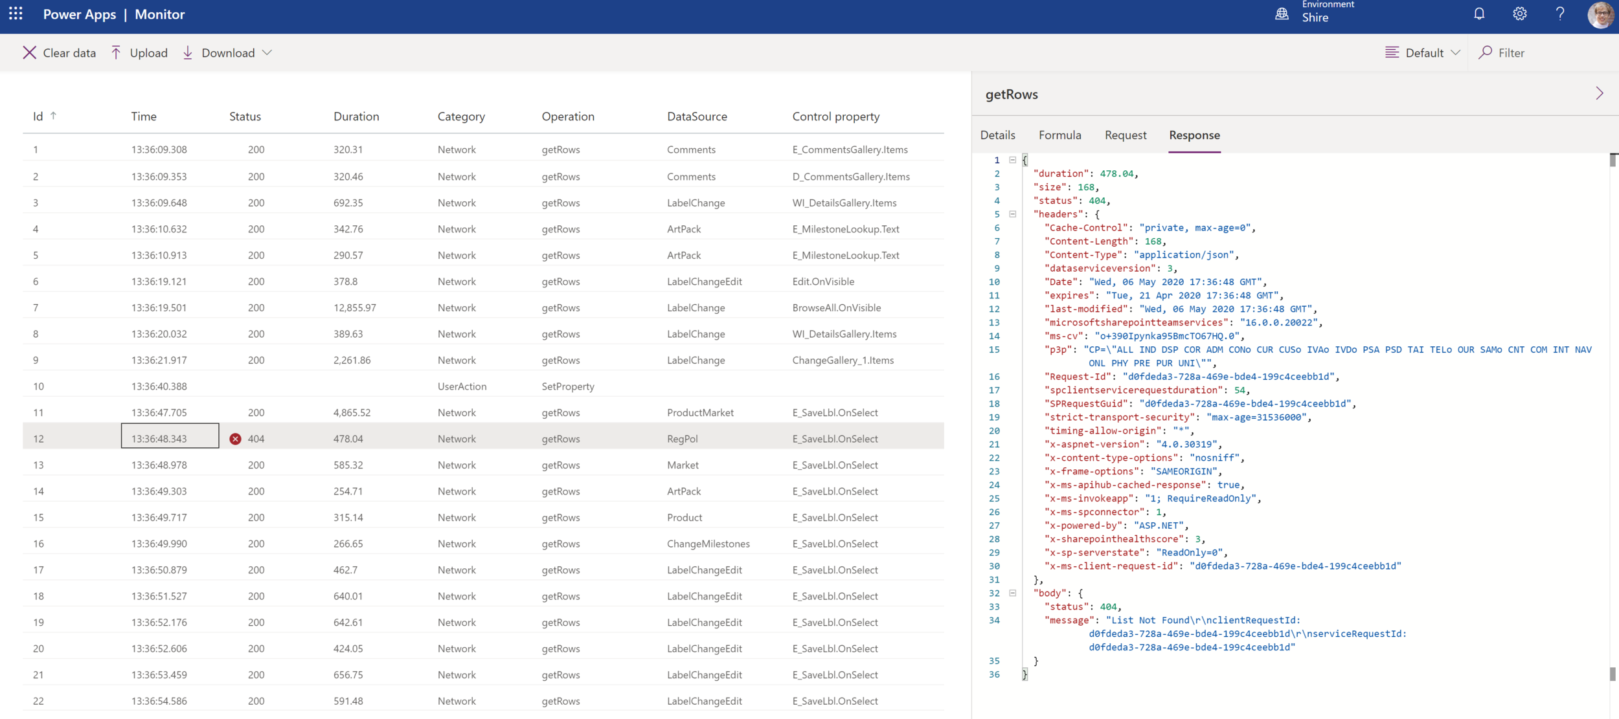Click the red error icon on row 12

point(236,439)
